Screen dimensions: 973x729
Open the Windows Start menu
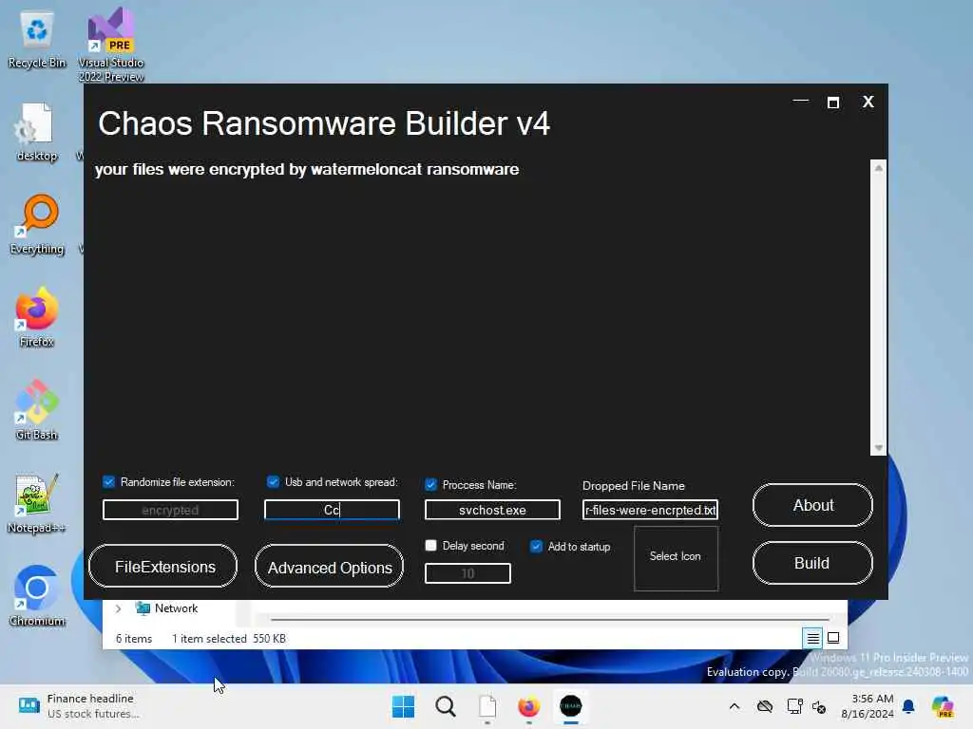pos(403,706)
